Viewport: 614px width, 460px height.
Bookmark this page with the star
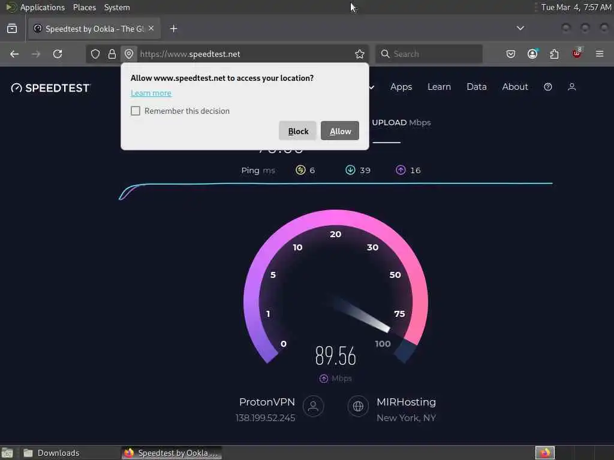[360, 54]
